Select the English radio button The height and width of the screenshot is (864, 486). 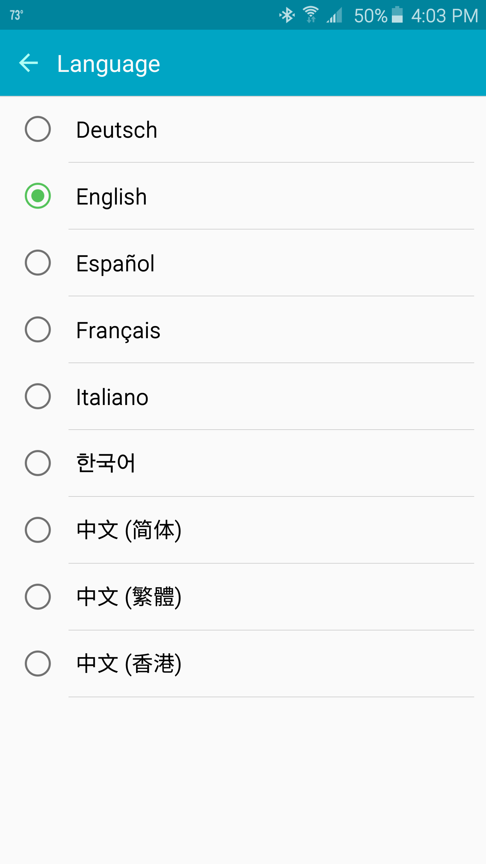38,196
